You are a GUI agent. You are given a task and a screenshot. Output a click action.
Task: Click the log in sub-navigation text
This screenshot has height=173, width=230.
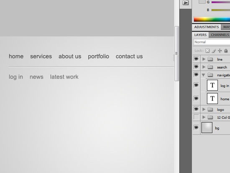16,77
